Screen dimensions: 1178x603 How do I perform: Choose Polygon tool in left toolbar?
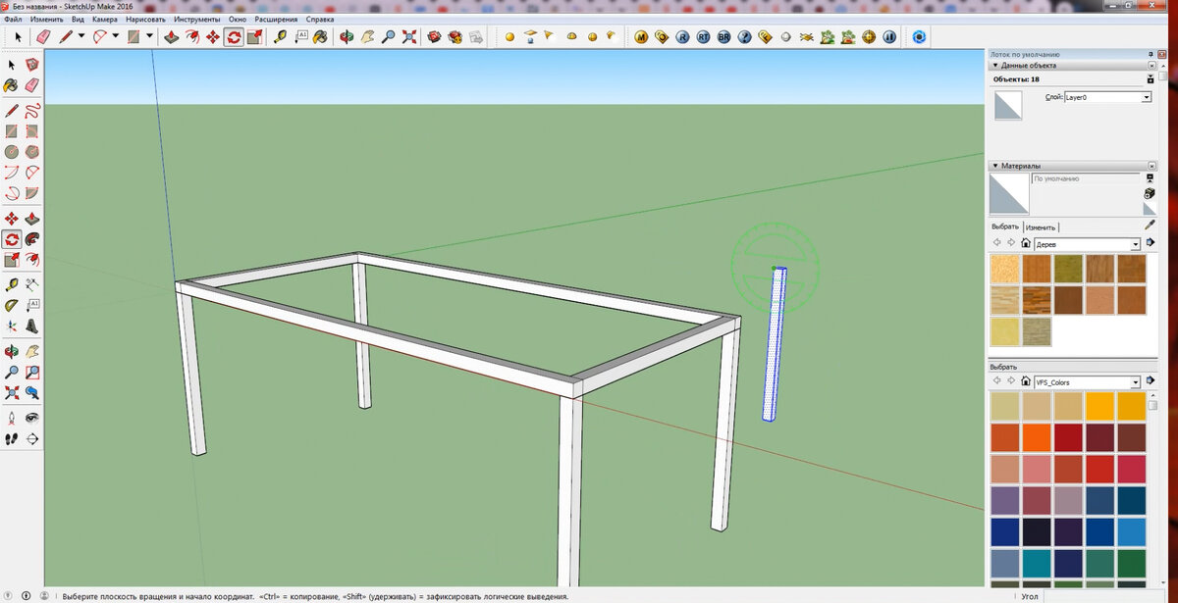pyautogui.click(x=32, y=153)
